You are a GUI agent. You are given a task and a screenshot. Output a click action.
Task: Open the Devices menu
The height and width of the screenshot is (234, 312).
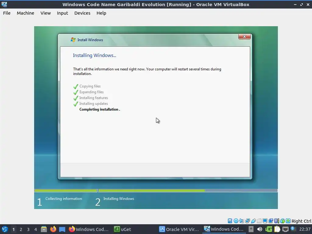pyautogui.click(x=82, y=13)
